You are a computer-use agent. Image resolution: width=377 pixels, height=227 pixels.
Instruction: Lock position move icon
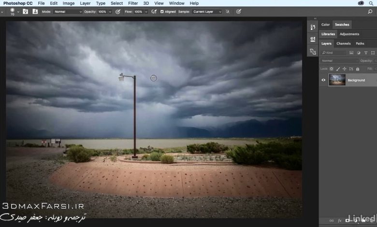click(x=344, y=69)
